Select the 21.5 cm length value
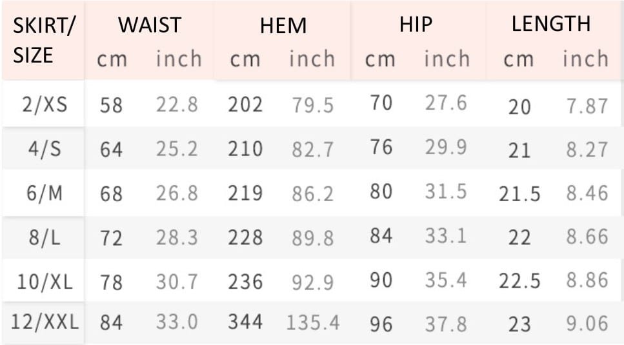This screenshot has width=624, height=345. pos(519,194)
